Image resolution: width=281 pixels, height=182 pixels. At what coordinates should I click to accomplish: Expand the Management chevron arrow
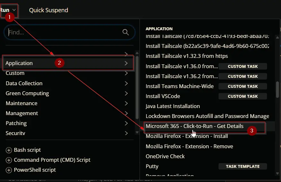pos(126,113)
